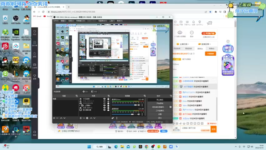Toggle visibility of 上周榜一 group
Viewport: 266px width, 150px height.
[104, 105]
